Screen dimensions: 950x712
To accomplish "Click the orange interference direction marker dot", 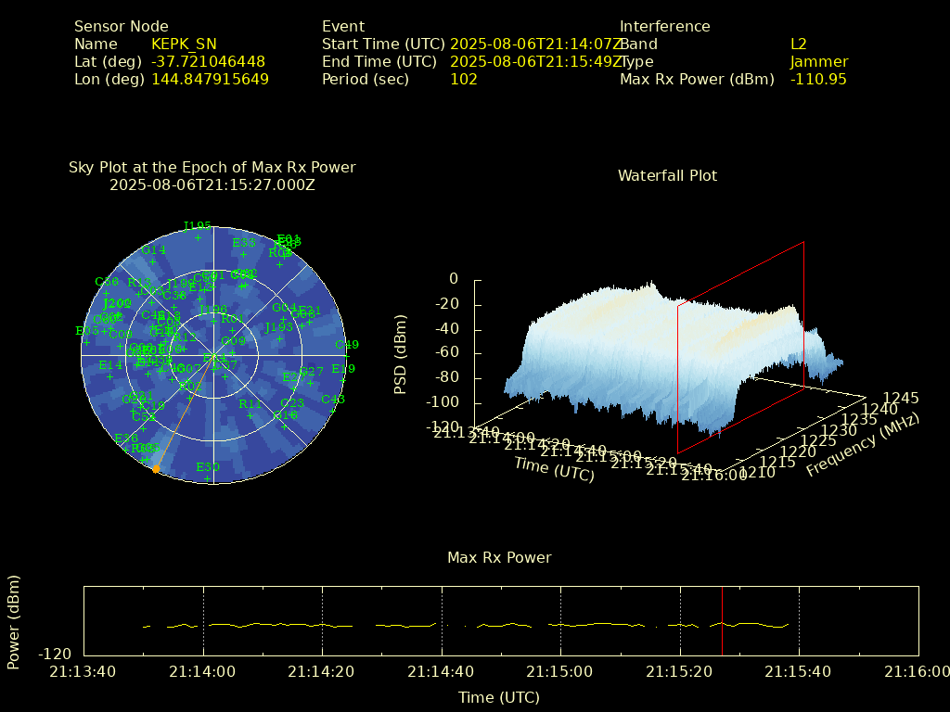I will (x=156, y=469).
